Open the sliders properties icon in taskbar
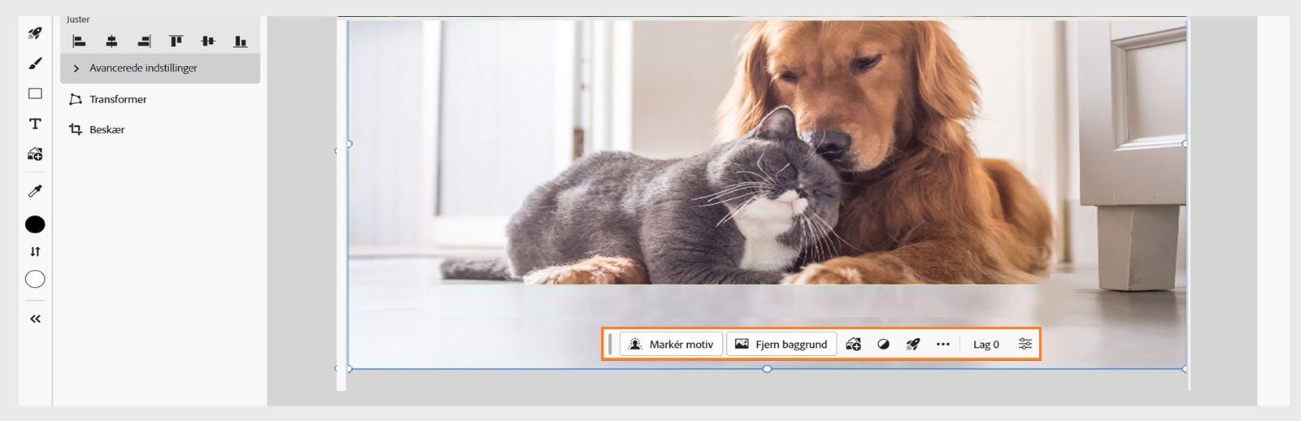The width and height of the screenshot is (1301, 421). (1025, 345)
